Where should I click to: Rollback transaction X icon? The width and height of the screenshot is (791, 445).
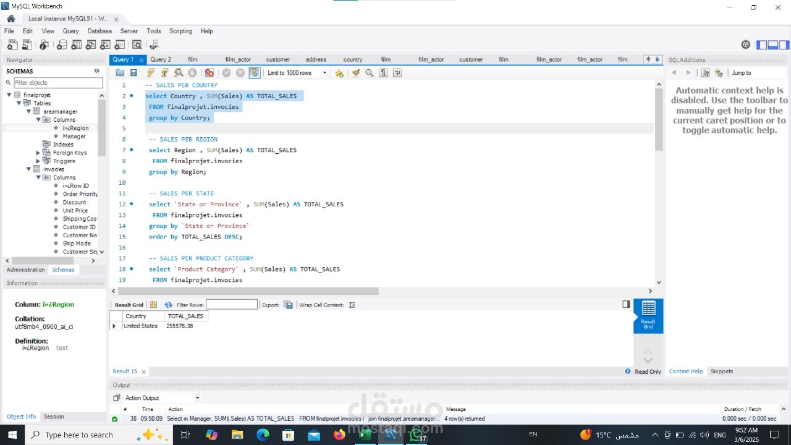240,73
